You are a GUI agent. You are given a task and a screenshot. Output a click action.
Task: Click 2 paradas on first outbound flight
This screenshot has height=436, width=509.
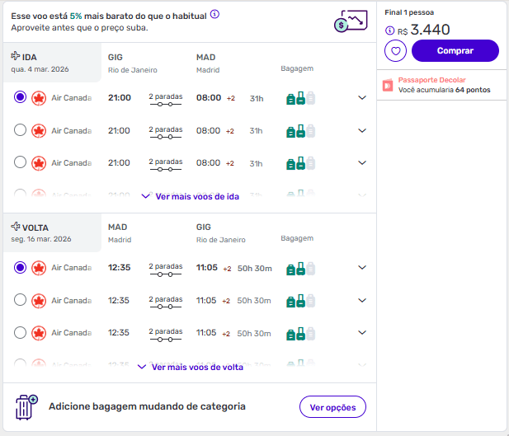pyautogui.click(x=165, y=99)
